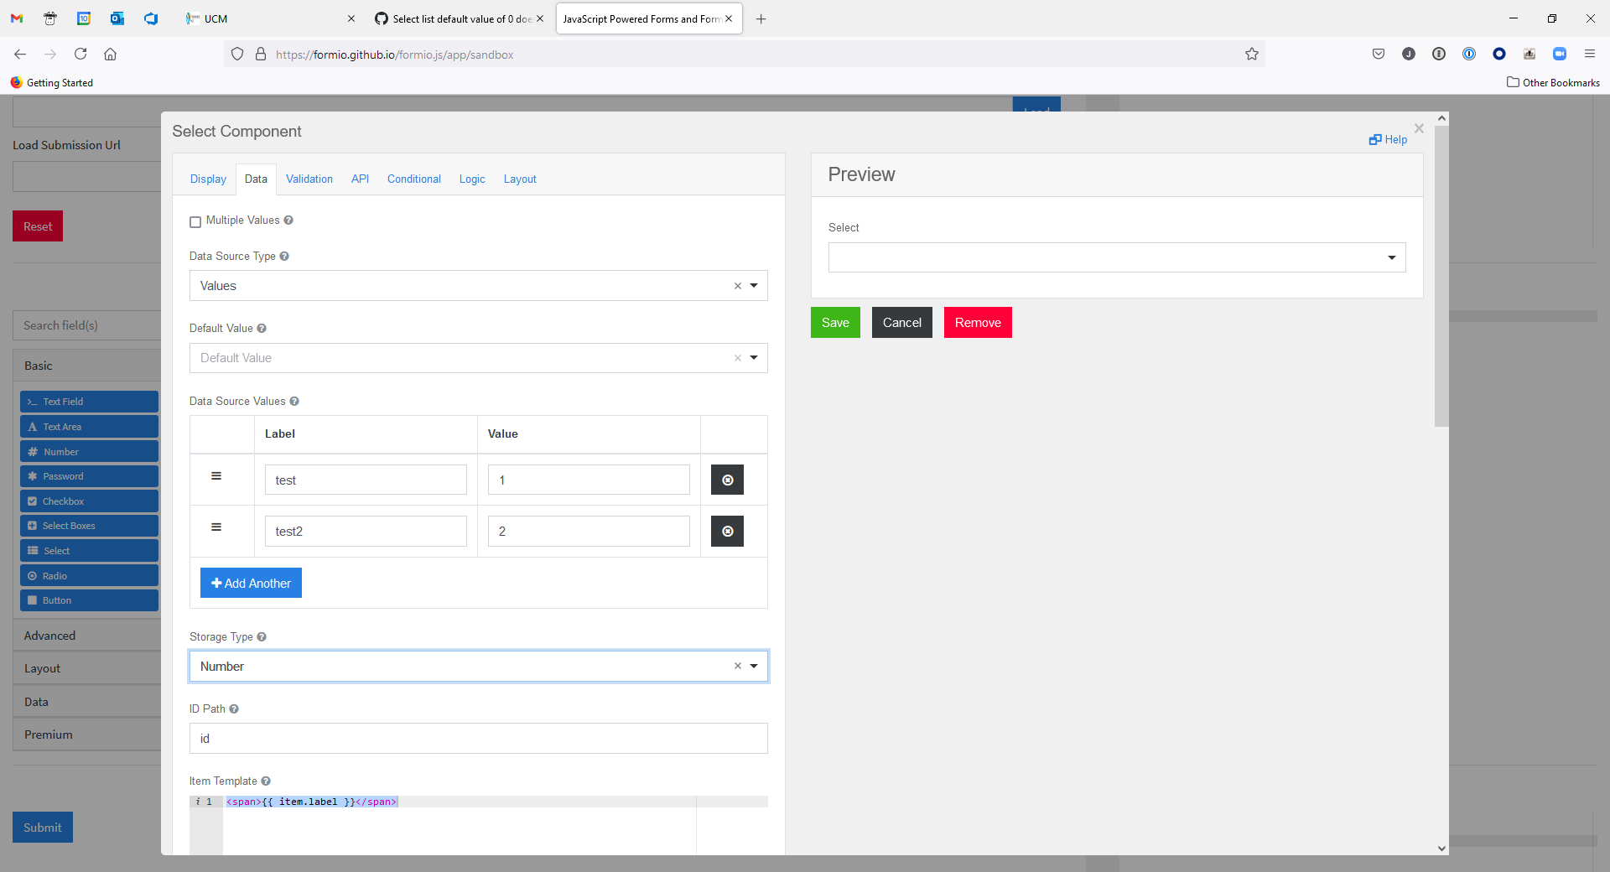This screenshot has width=1610, height=872.
Task: Expand the Premium components section
Action: (87, 734)
